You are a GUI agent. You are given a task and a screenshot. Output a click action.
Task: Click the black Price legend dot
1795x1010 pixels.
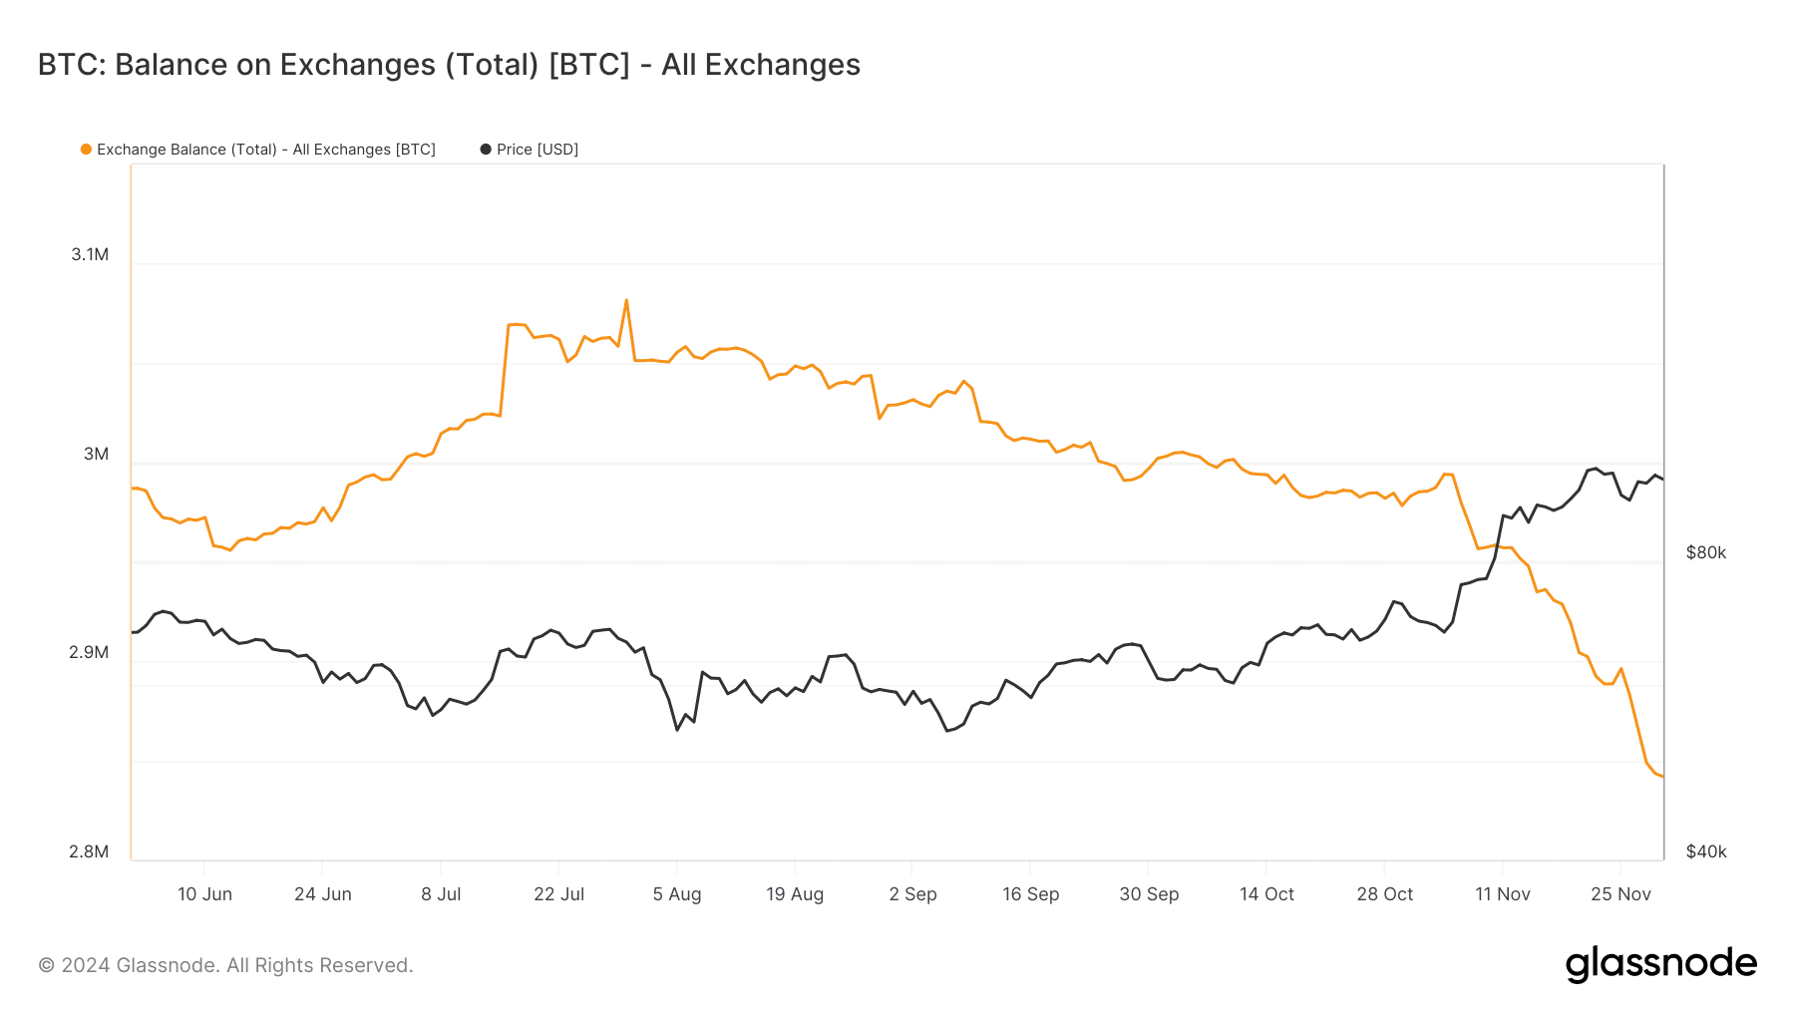[x=486, y=150]
